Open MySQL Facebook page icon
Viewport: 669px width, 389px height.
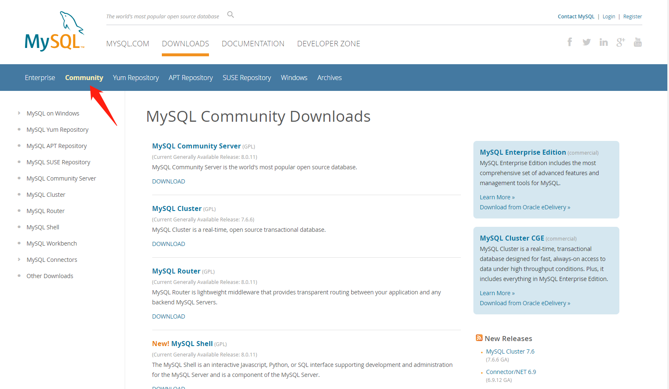[x=570, y=42]
